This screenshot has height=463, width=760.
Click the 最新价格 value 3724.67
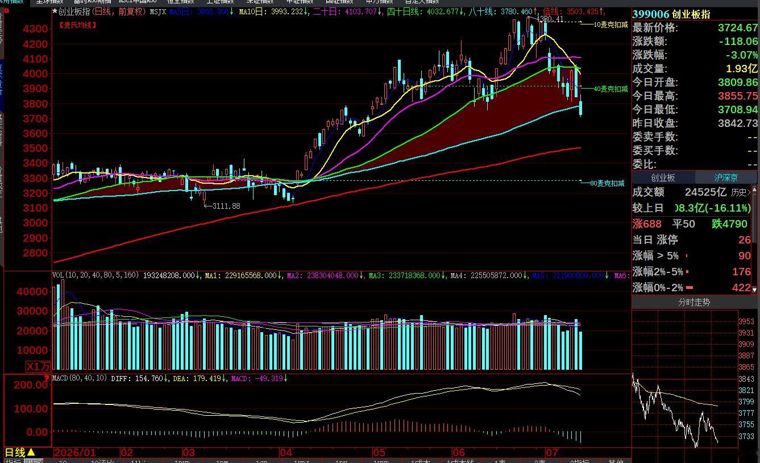click(x=738, y=28)
